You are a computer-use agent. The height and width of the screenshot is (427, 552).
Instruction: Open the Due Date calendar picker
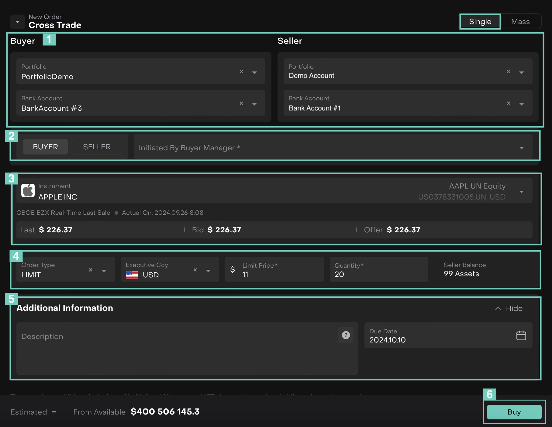(521, 335)
